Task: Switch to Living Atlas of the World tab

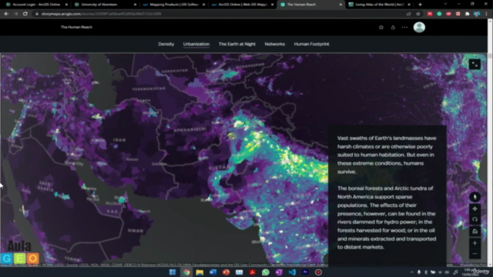Action: point(379,5)
